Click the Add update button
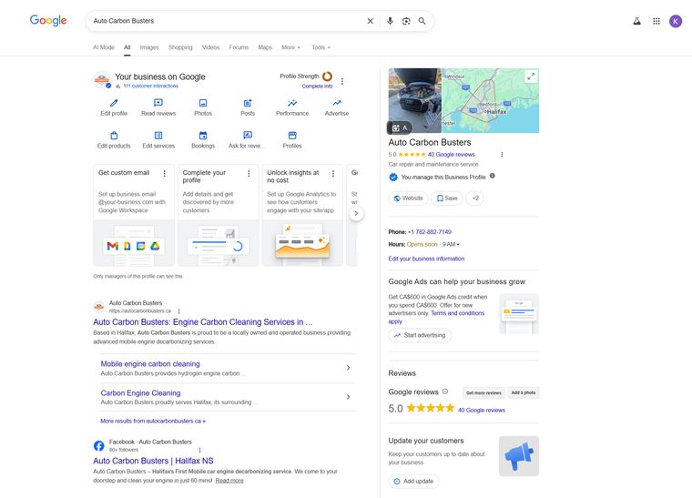This screenshot has height=498, width=692. click(413, 481)
